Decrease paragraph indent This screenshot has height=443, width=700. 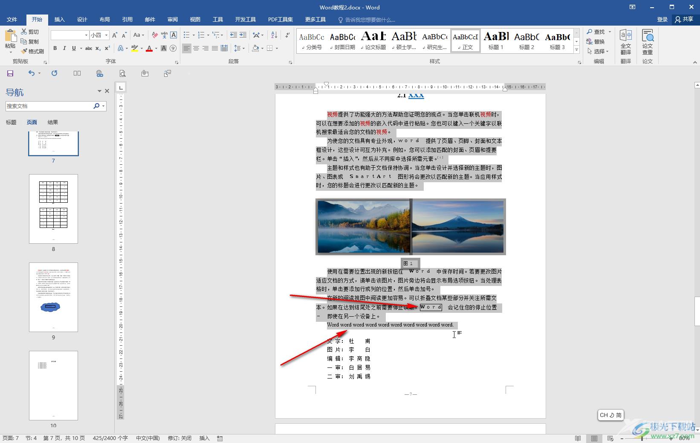233,35
